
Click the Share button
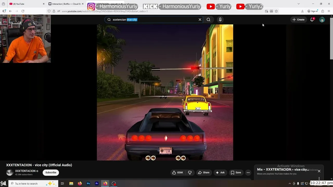pyautogui.click(x=203, y=172)
